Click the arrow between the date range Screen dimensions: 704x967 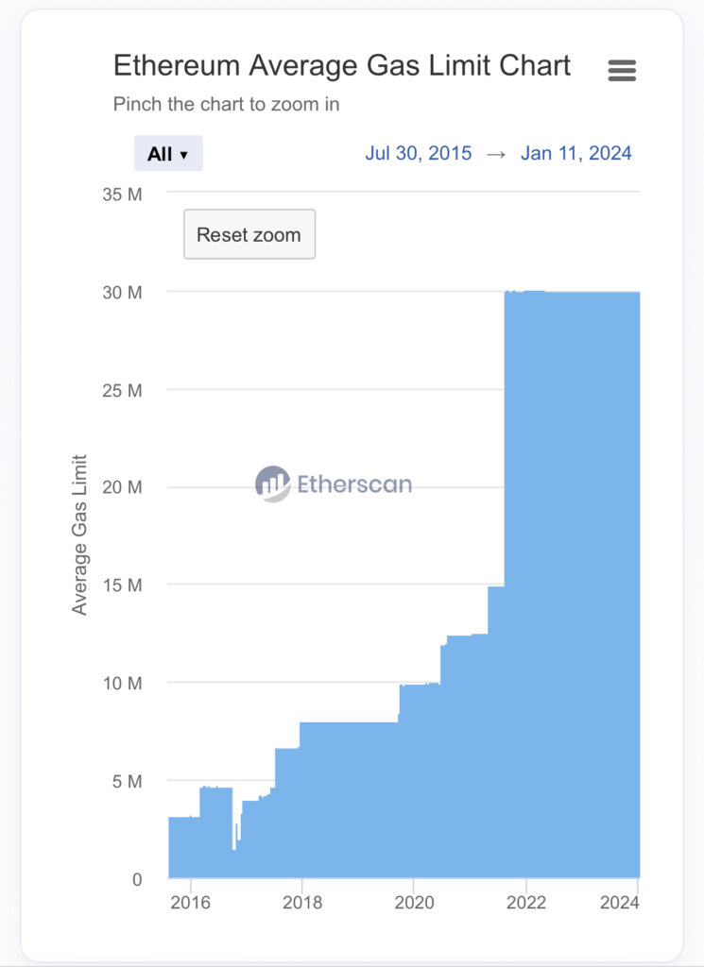(x=496, y=154)
